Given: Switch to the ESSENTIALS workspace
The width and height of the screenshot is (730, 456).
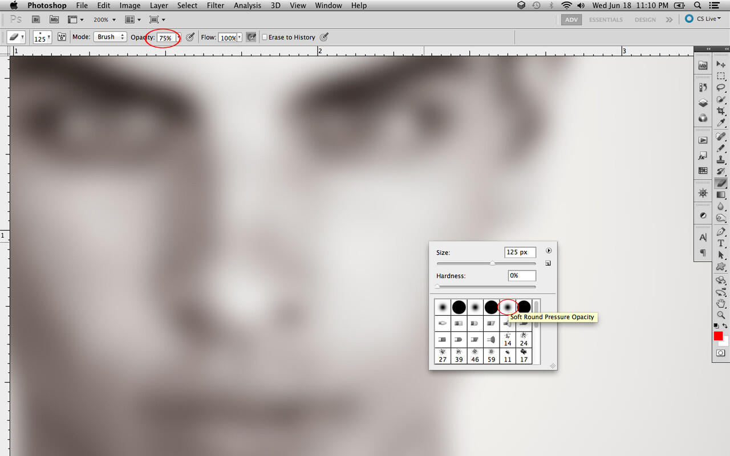Looking at the screenshot, I should (x=606, y=19).
